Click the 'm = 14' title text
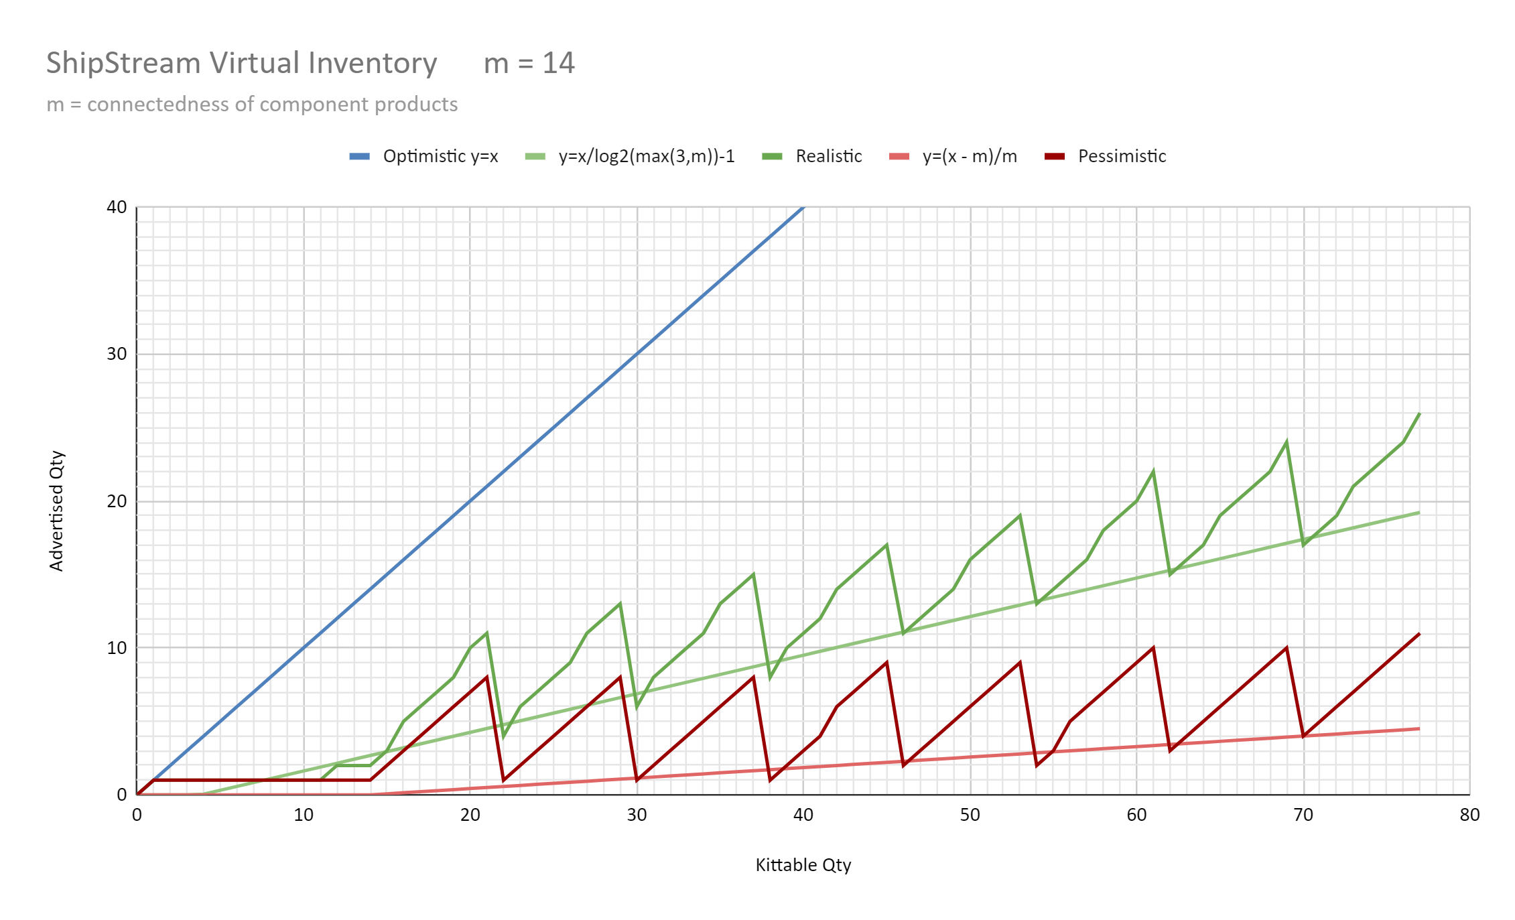 (529, 63)
